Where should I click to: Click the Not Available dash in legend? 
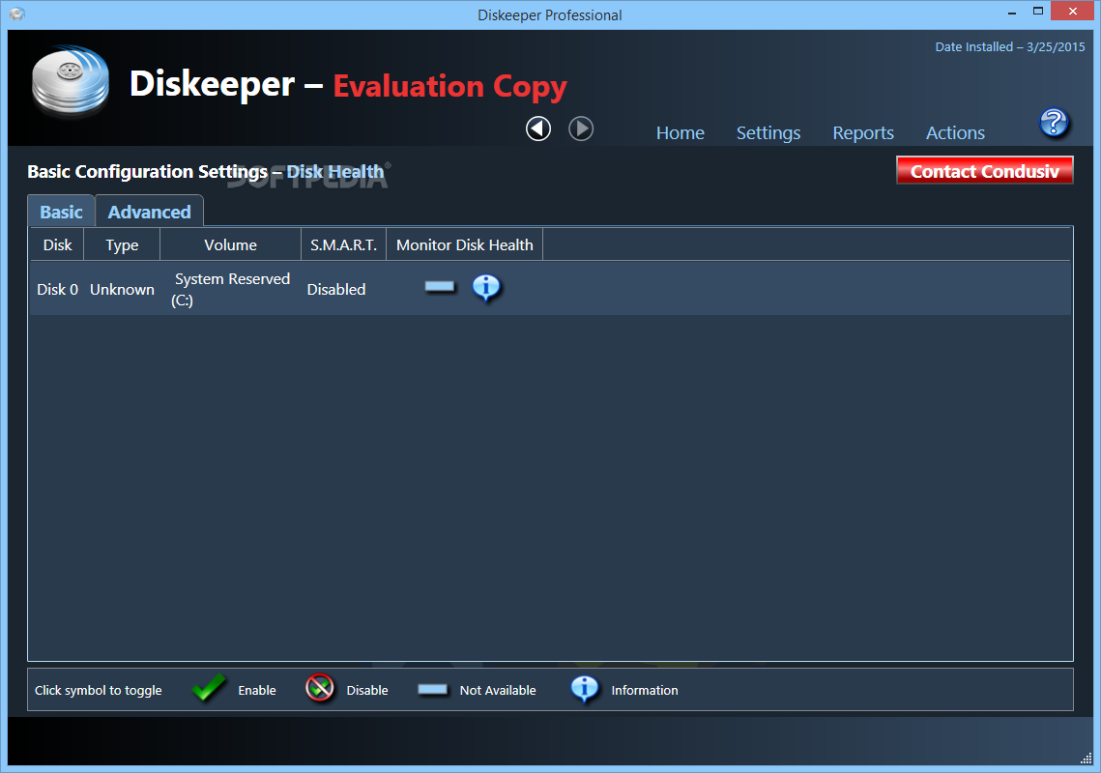point(432,690)
